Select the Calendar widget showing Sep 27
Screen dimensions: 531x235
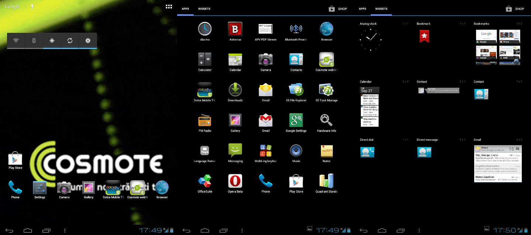[370, 107]
